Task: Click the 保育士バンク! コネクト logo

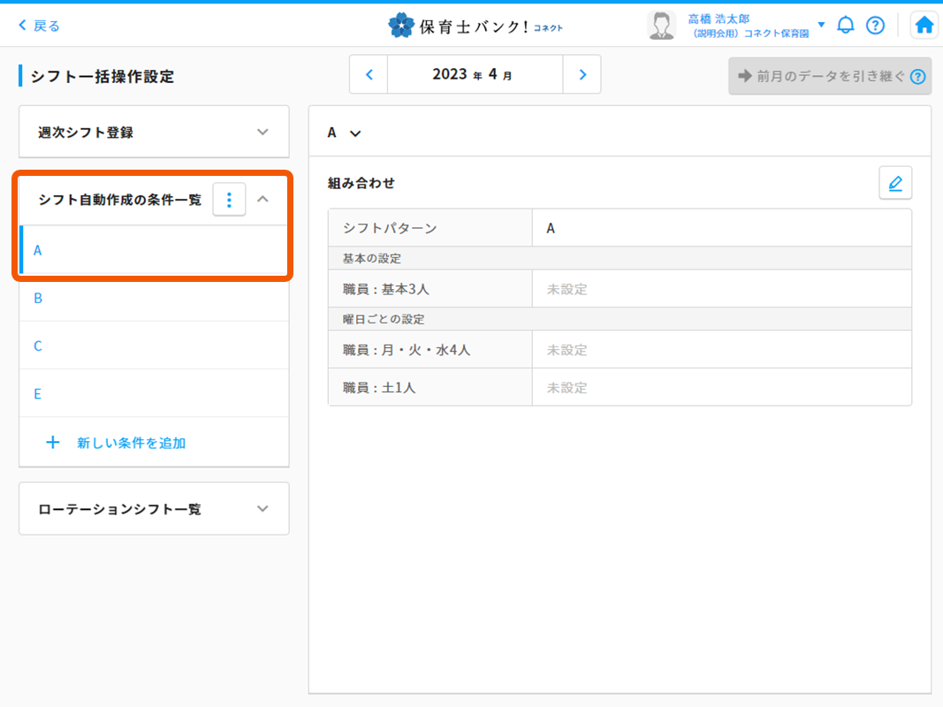Action: (x=475, y=26)
